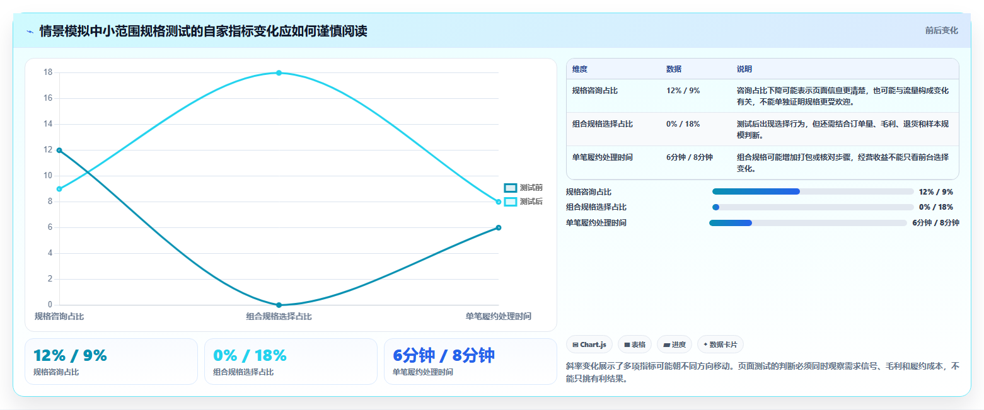The width and height of the screenshot is (984, 410).
Task: Click 测试后 data point at value 18
Action: click(279, 73)
